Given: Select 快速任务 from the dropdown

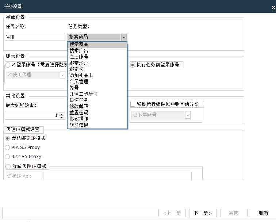Looking at the screenshot, I should (97, 100).
